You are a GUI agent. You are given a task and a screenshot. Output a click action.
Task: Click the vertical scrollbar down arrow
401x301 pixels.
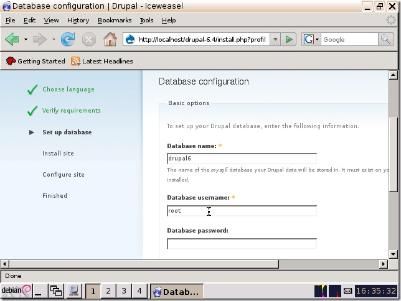coord(393,254)
